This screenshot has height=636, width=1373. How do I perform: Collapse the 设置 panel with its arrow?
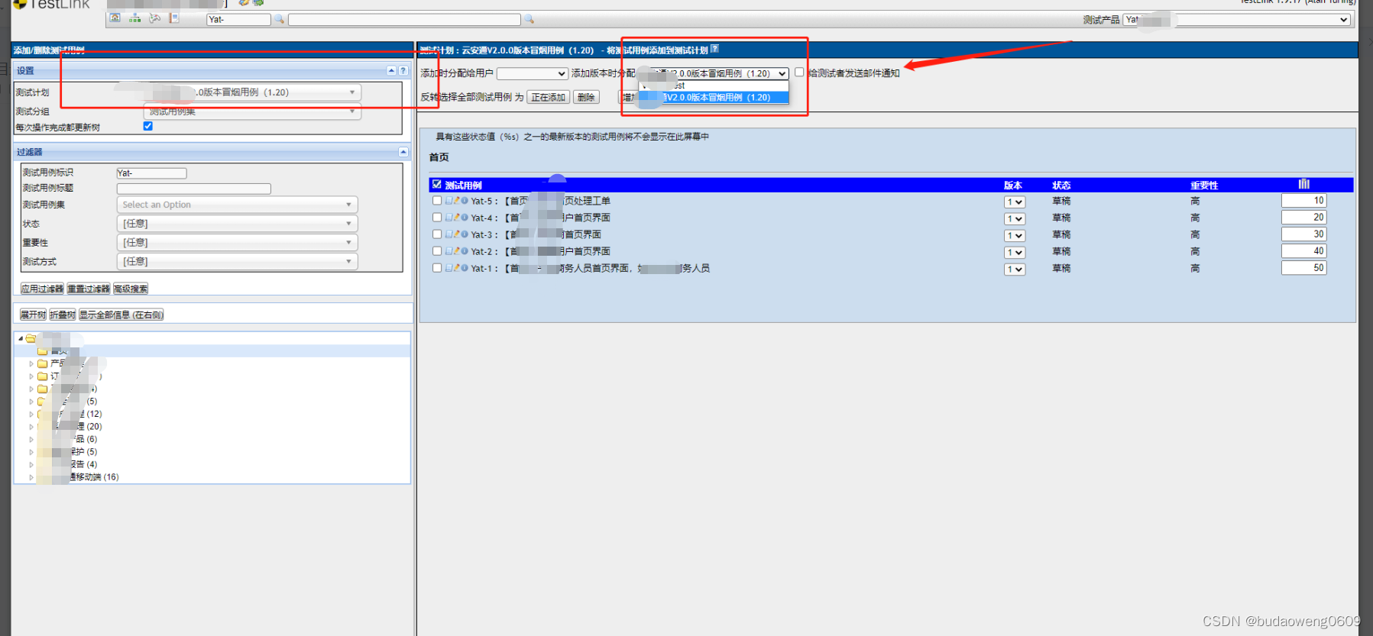[391, 70]
